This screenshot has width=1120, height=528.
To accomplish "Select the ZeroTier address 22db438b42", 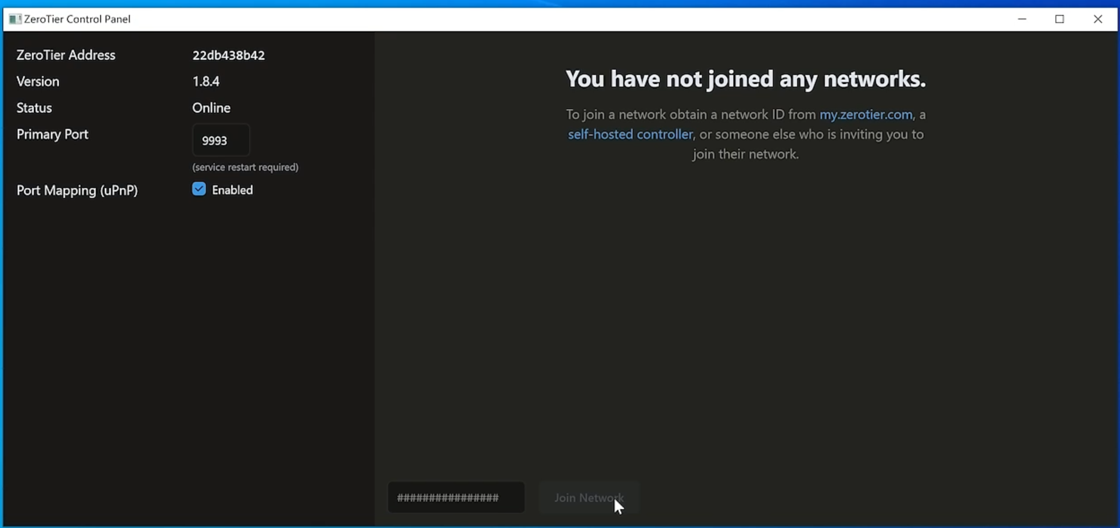I will [228, 55].
